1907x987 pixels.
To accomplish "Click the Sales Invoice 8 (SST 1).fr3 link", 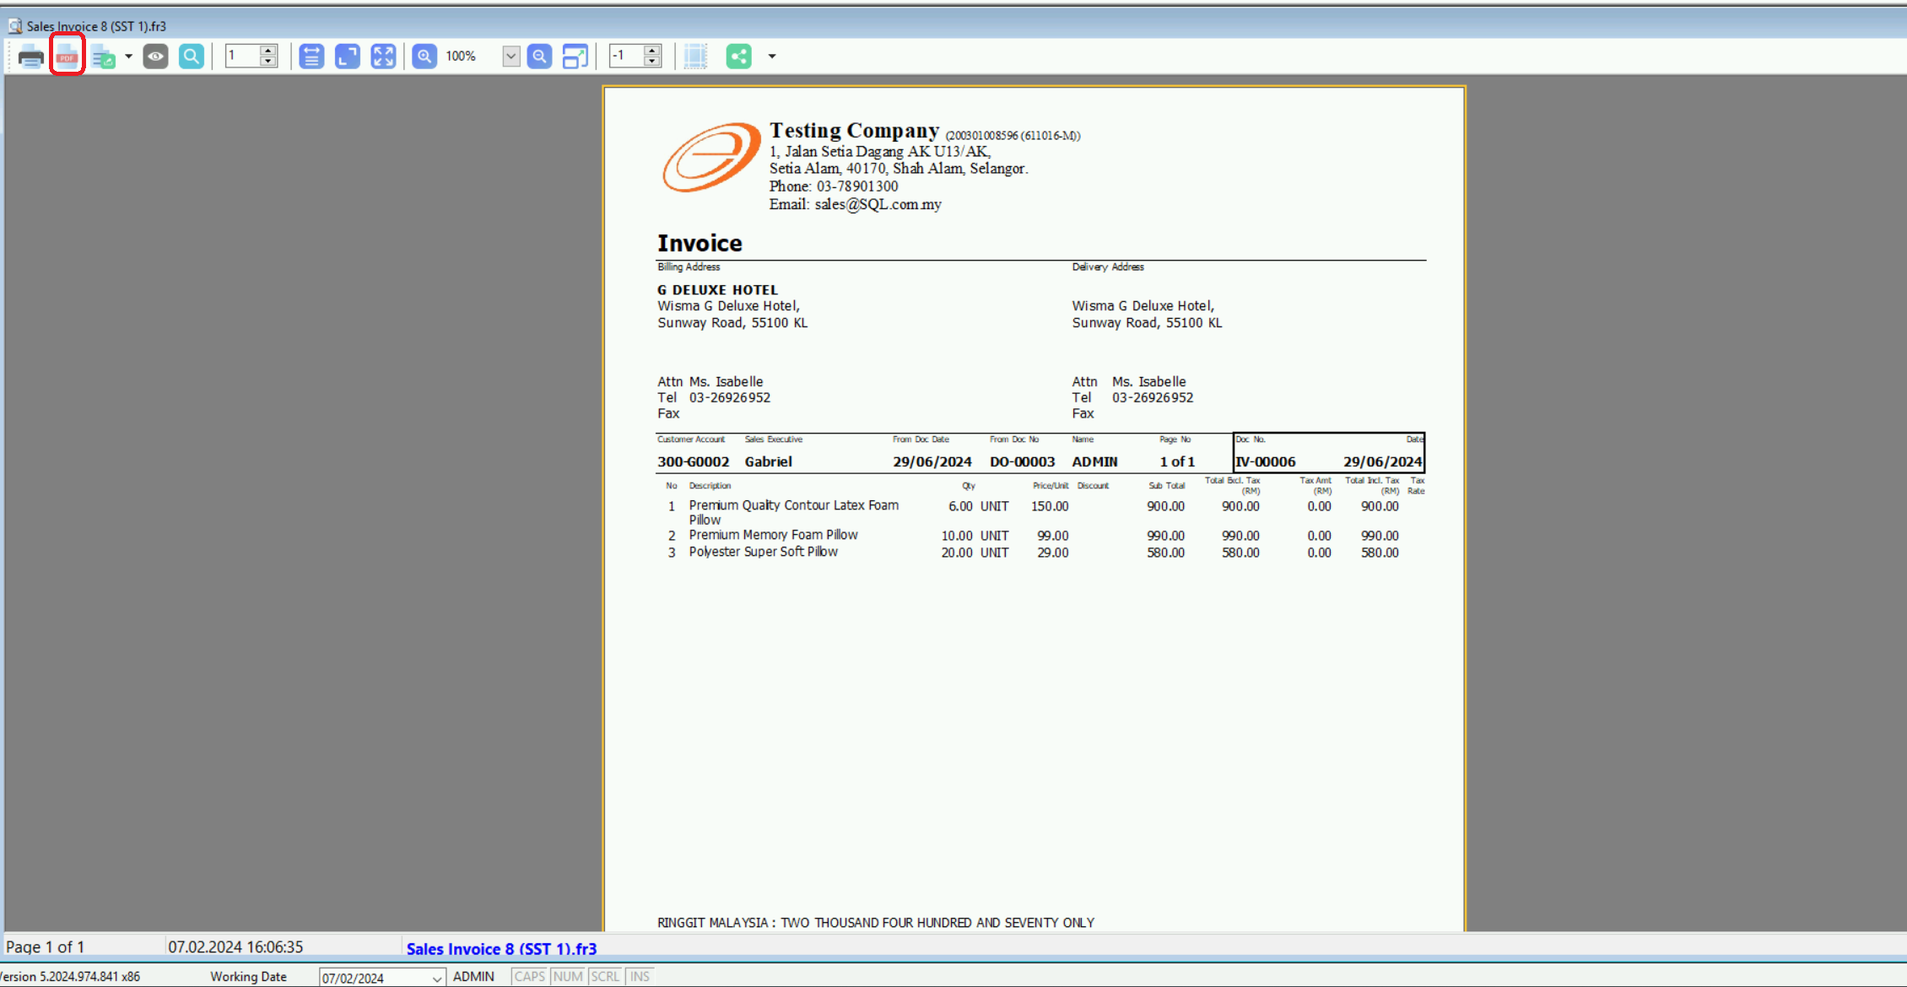I will point(501,948).
